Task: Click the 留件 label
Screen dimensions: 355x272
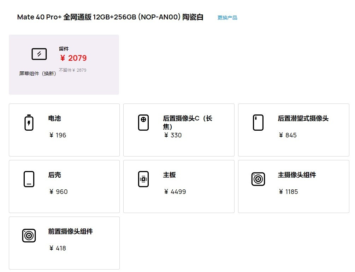Action: 64,49
